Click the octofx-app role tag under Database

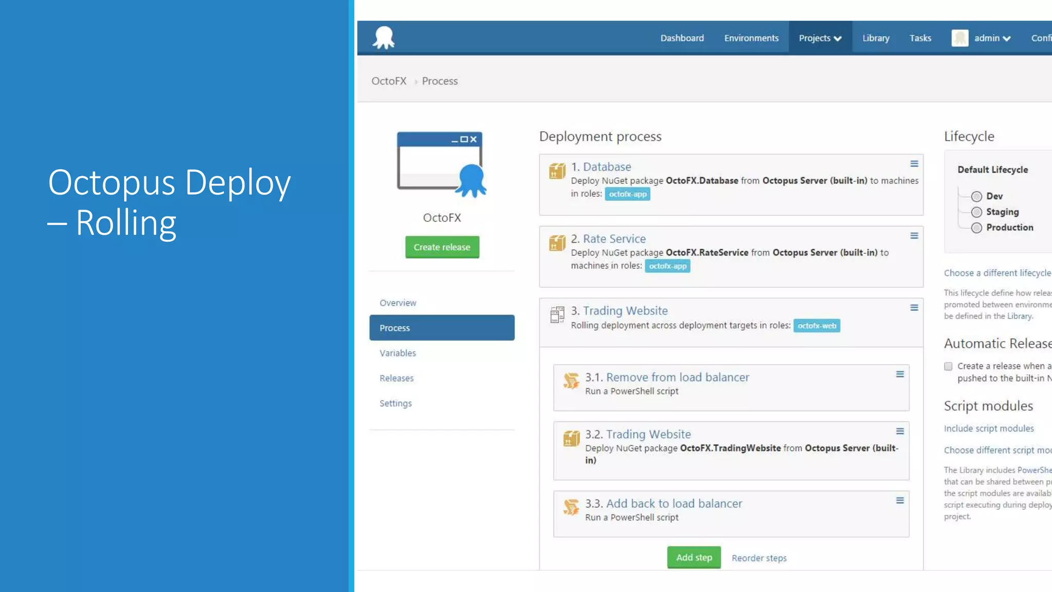point(628,194)
